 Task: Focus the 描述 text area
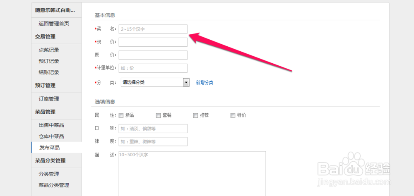(x=192, y=174)
